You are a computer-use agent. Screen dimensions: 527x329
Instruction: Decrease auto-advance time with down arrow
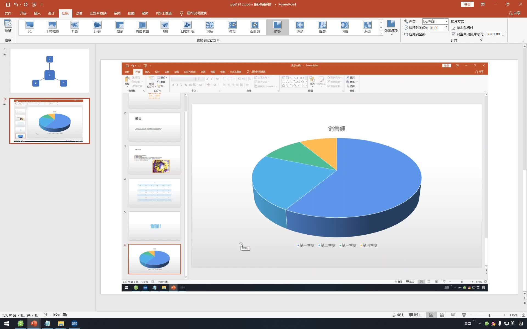503,35
